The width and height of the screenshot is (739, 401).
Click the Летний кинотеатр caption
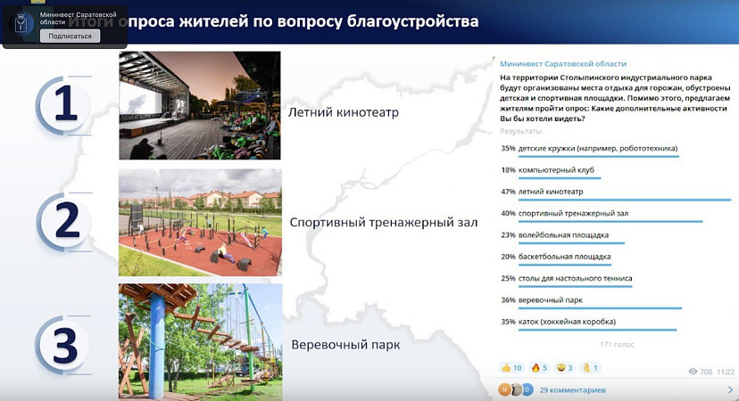coord(343,112)
